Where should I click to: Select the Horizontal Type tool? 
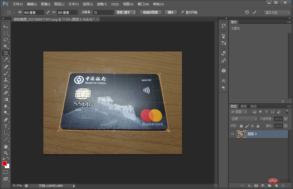6,126
